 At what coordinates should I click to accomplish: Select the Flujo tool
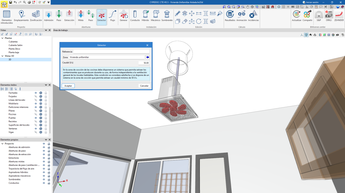[113, 16]
